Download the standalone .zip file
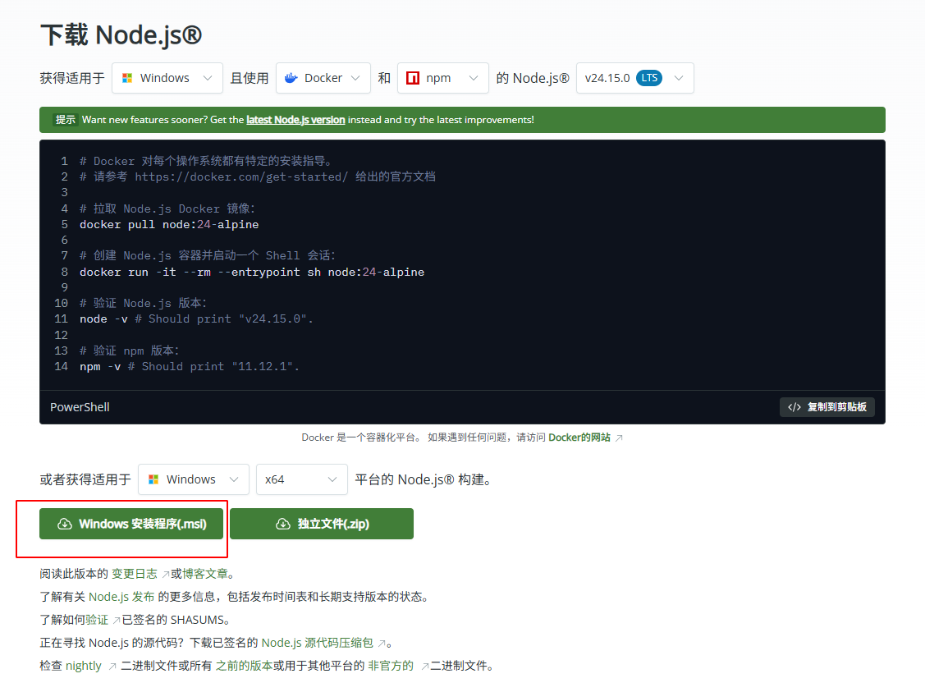 322,524
